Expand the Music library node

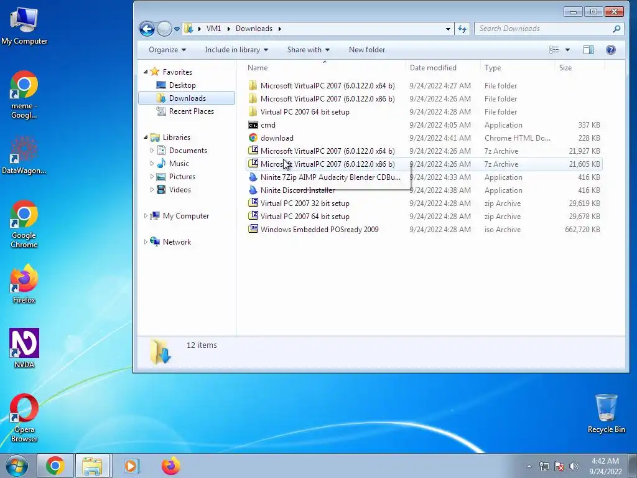tap(152, 164)
